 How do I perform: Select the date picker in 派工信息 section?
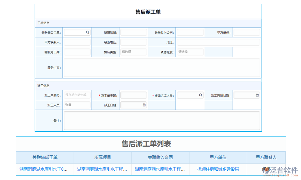click(144, 105)
